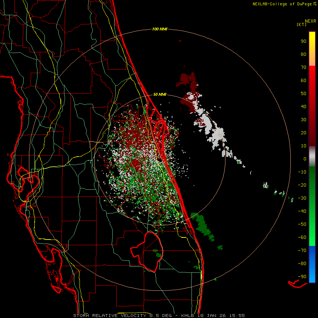Click the -90 scale value
Image resolution: width=318 pixels, height=318 pixels.
302,277
